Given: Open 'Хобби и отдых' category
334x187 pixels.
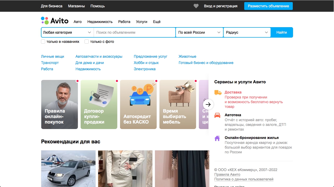Looking at the screenshot, I should (x=146, y=63).
